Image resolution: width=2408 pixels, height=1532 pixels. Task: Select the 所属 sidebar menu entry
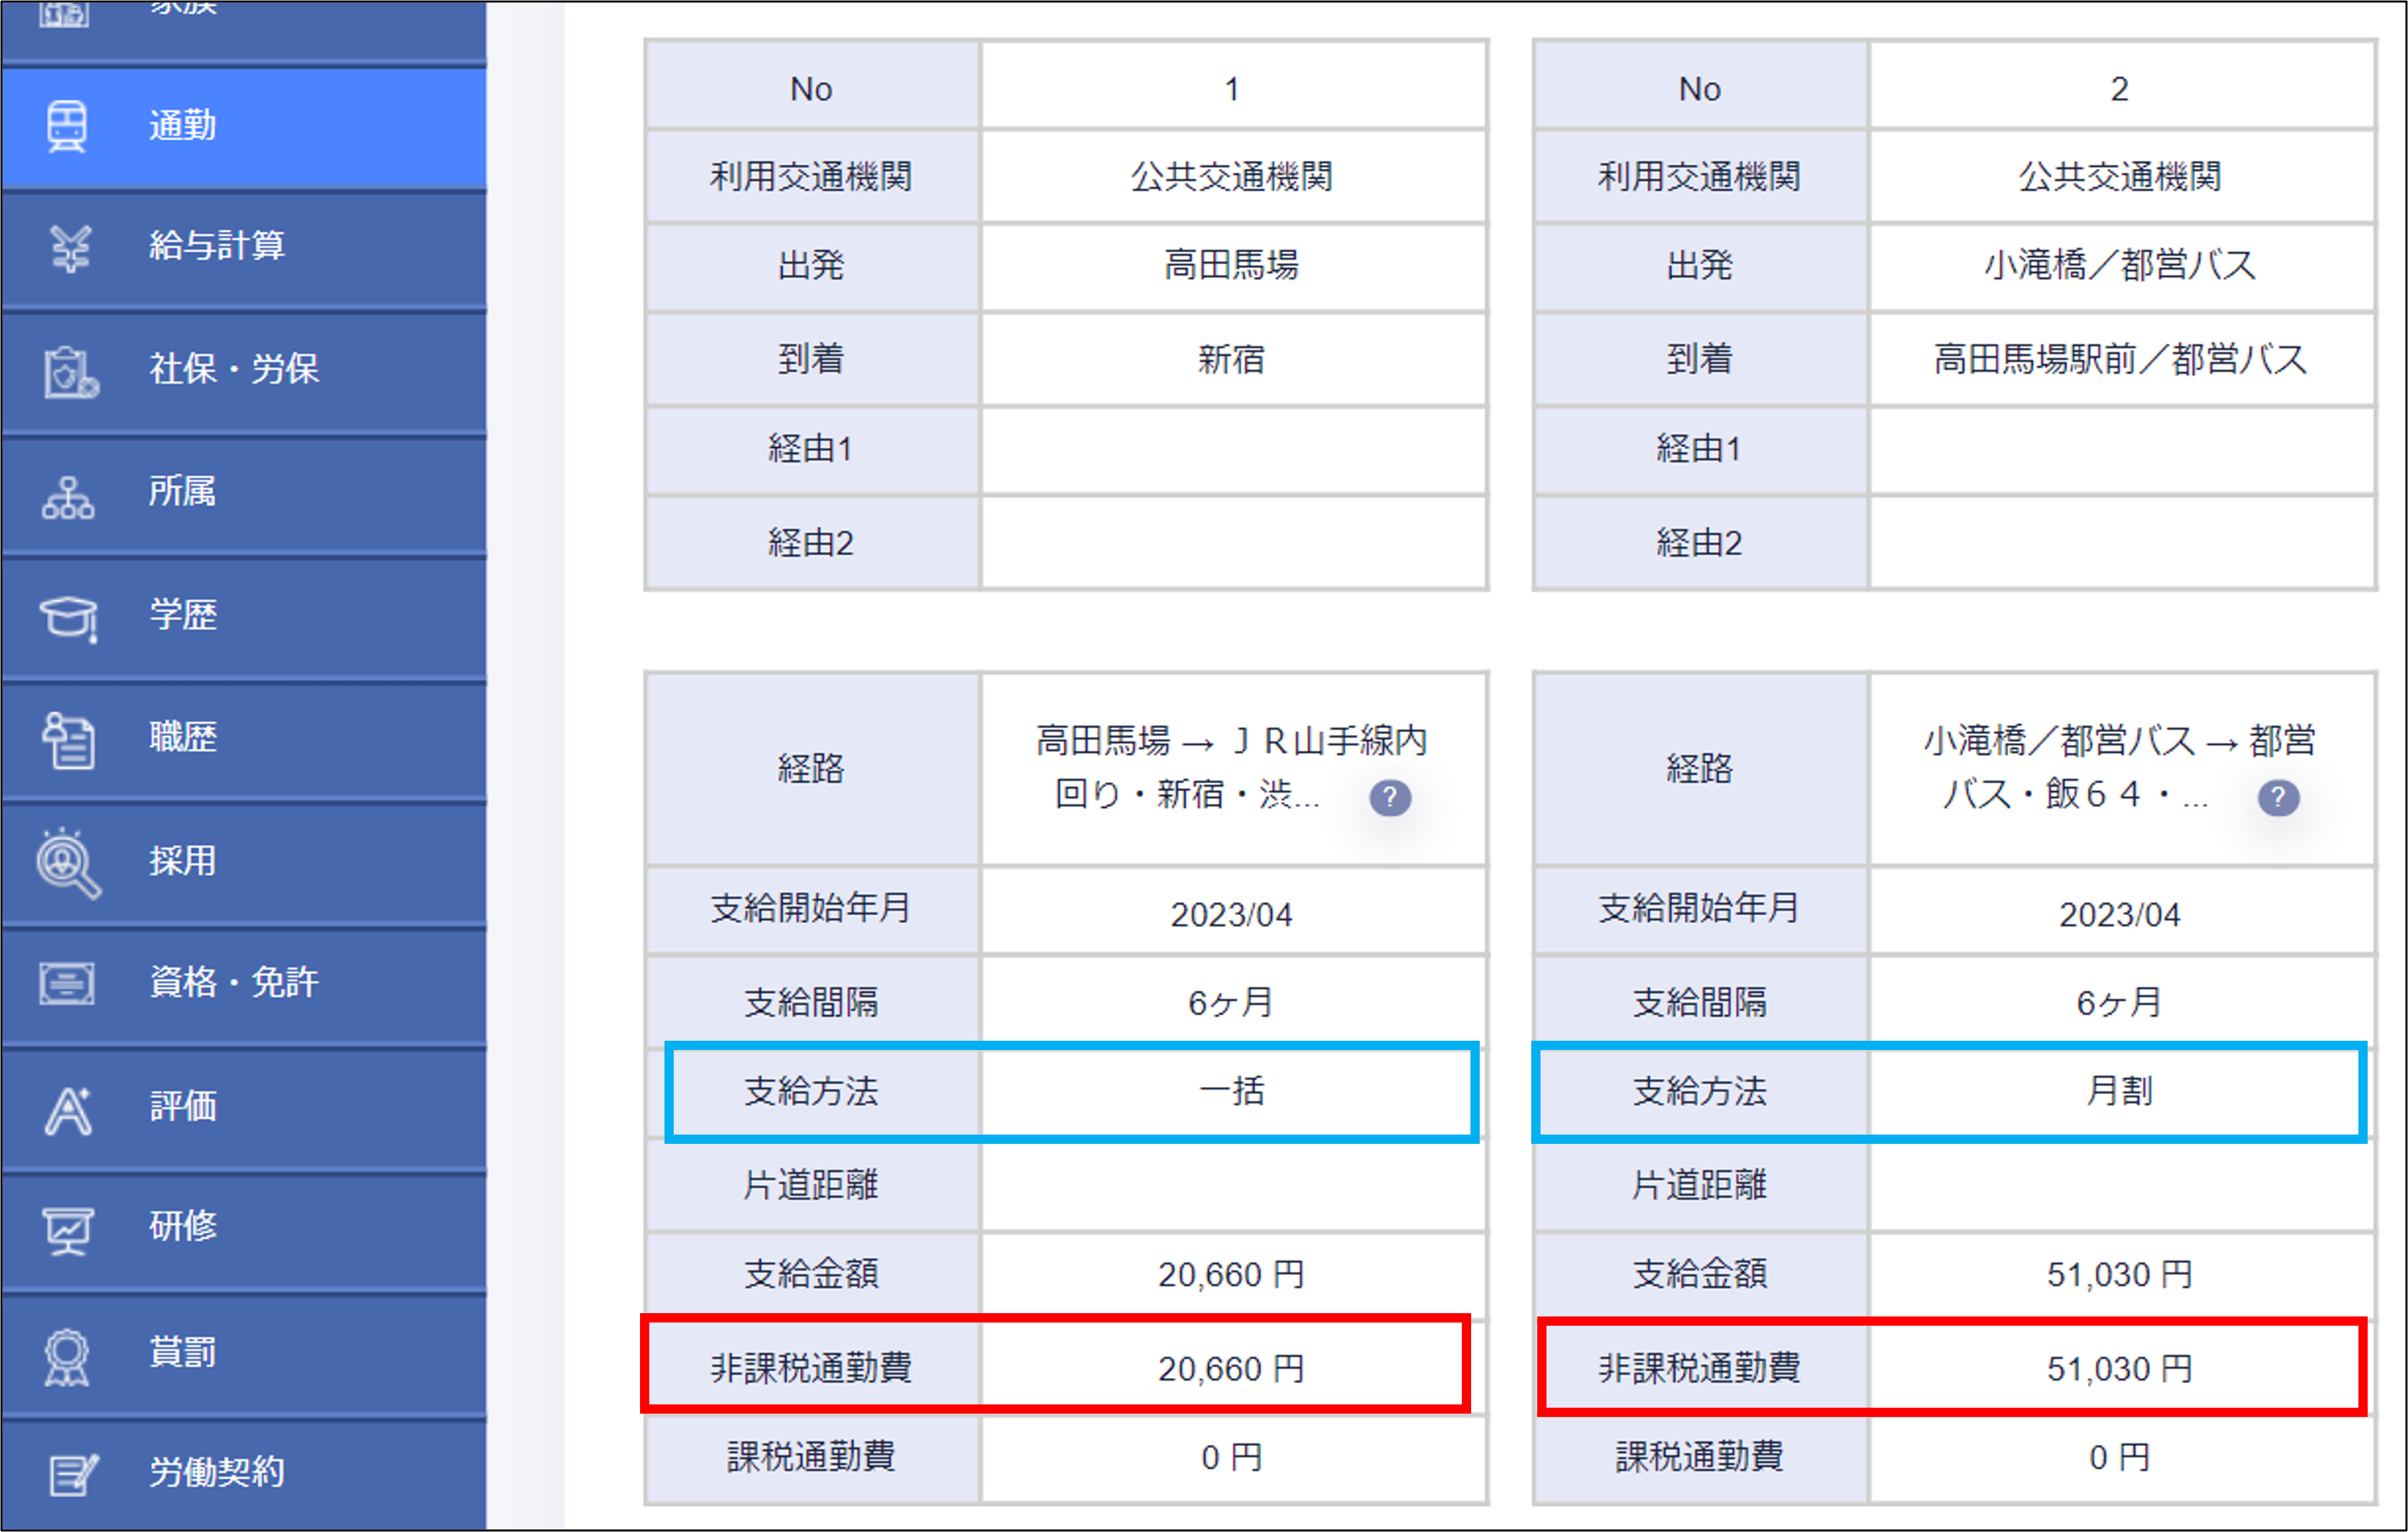182,491
